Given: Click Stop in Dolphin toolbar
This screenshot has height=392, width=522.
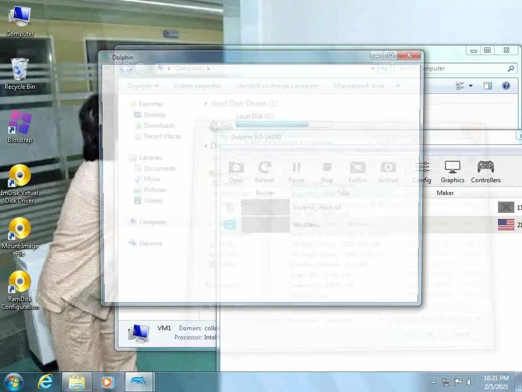Looking at the screenshot, I should click(327, 172).
